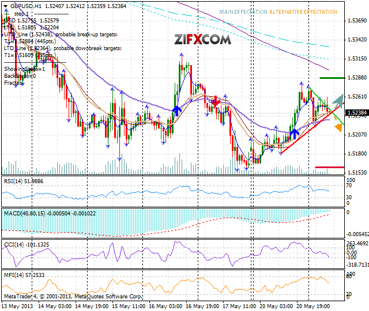The width and height of the screenshot is (369, 311).
Task: Click the 17 May 11:00 time label
Action: point(239,306)
